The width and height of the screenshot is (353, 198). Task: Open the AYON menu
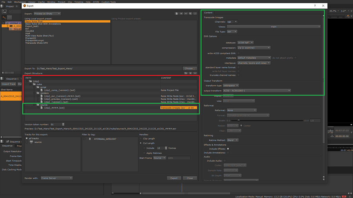pyautogui.click(x=96, y=2)
